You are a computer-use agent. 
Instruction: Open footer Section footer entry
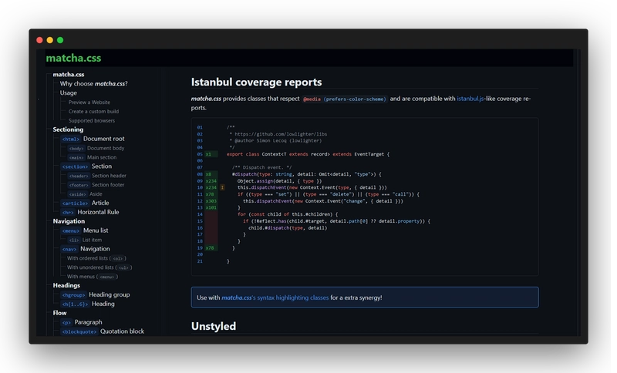96,185
